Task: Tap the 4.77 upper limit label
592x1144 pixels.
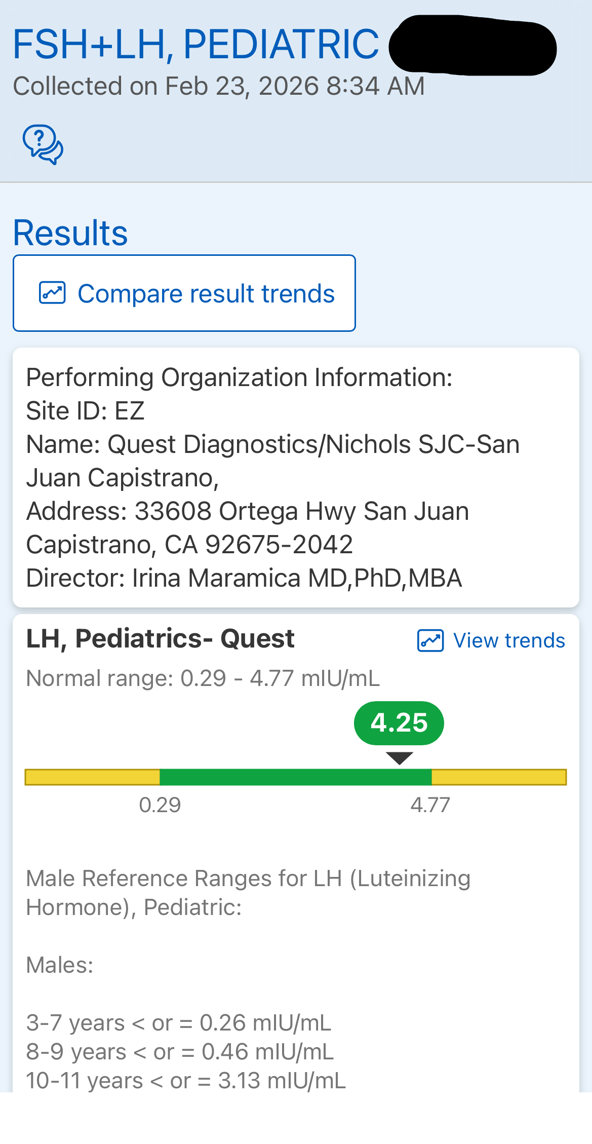Action: coord(430,805)
